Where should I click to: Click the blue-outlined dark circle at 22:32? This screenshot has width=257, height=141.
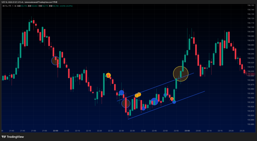coord(126,103)
